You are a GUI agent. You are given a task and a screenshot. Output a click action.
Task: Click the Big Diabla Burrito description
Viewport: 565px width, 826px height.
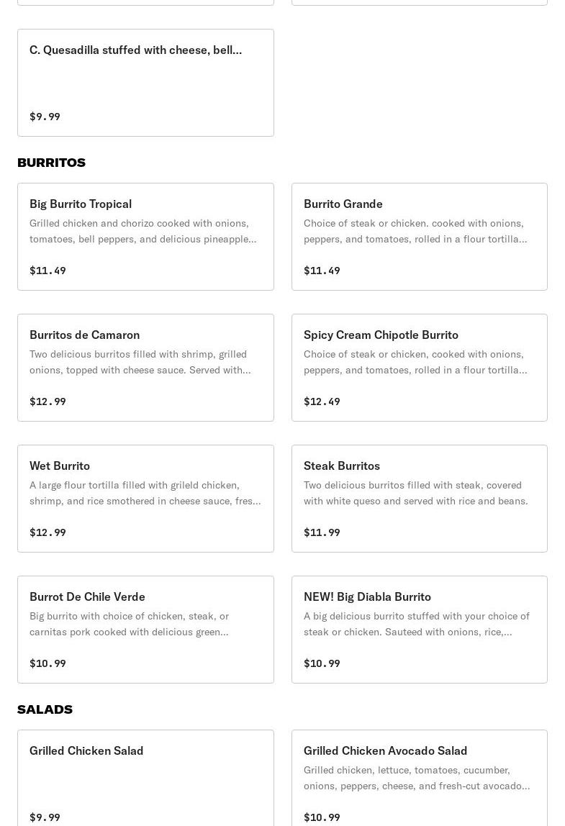pos(416,624)
